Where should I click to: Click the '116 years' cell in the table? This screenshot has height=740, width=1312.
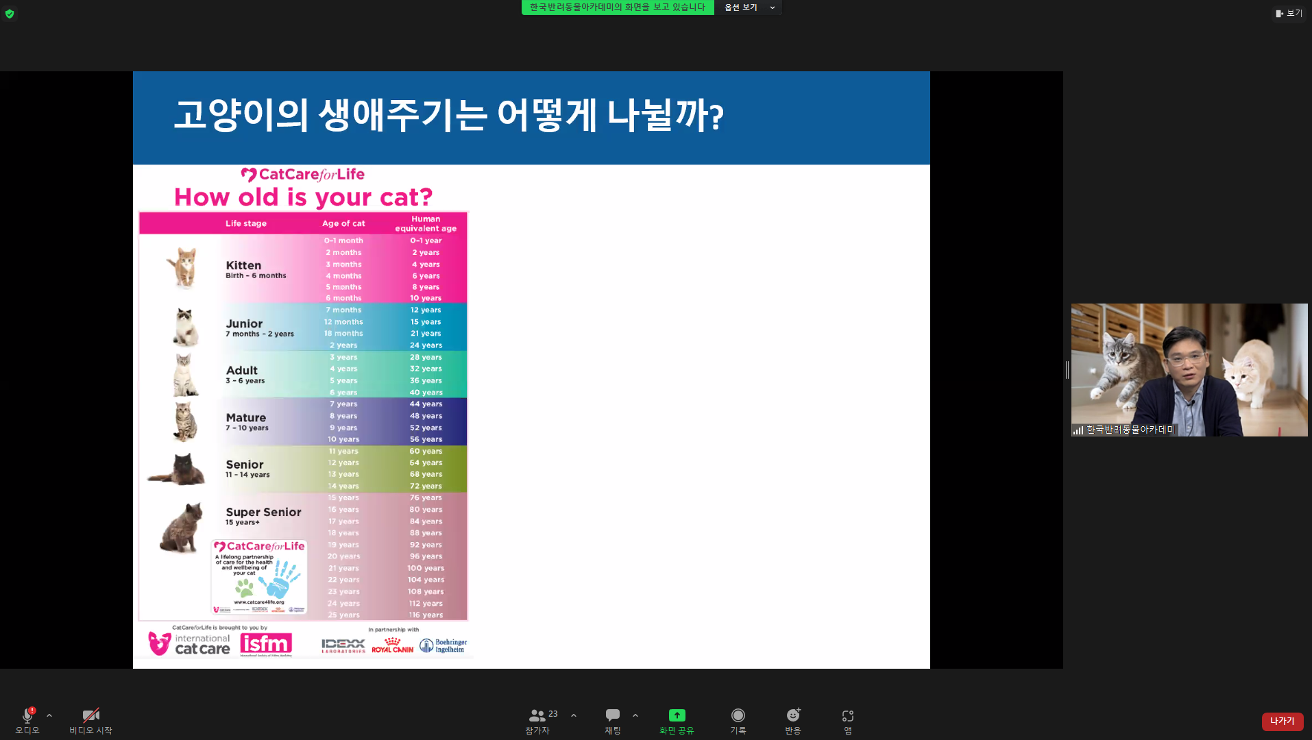[x=426, y=615]
